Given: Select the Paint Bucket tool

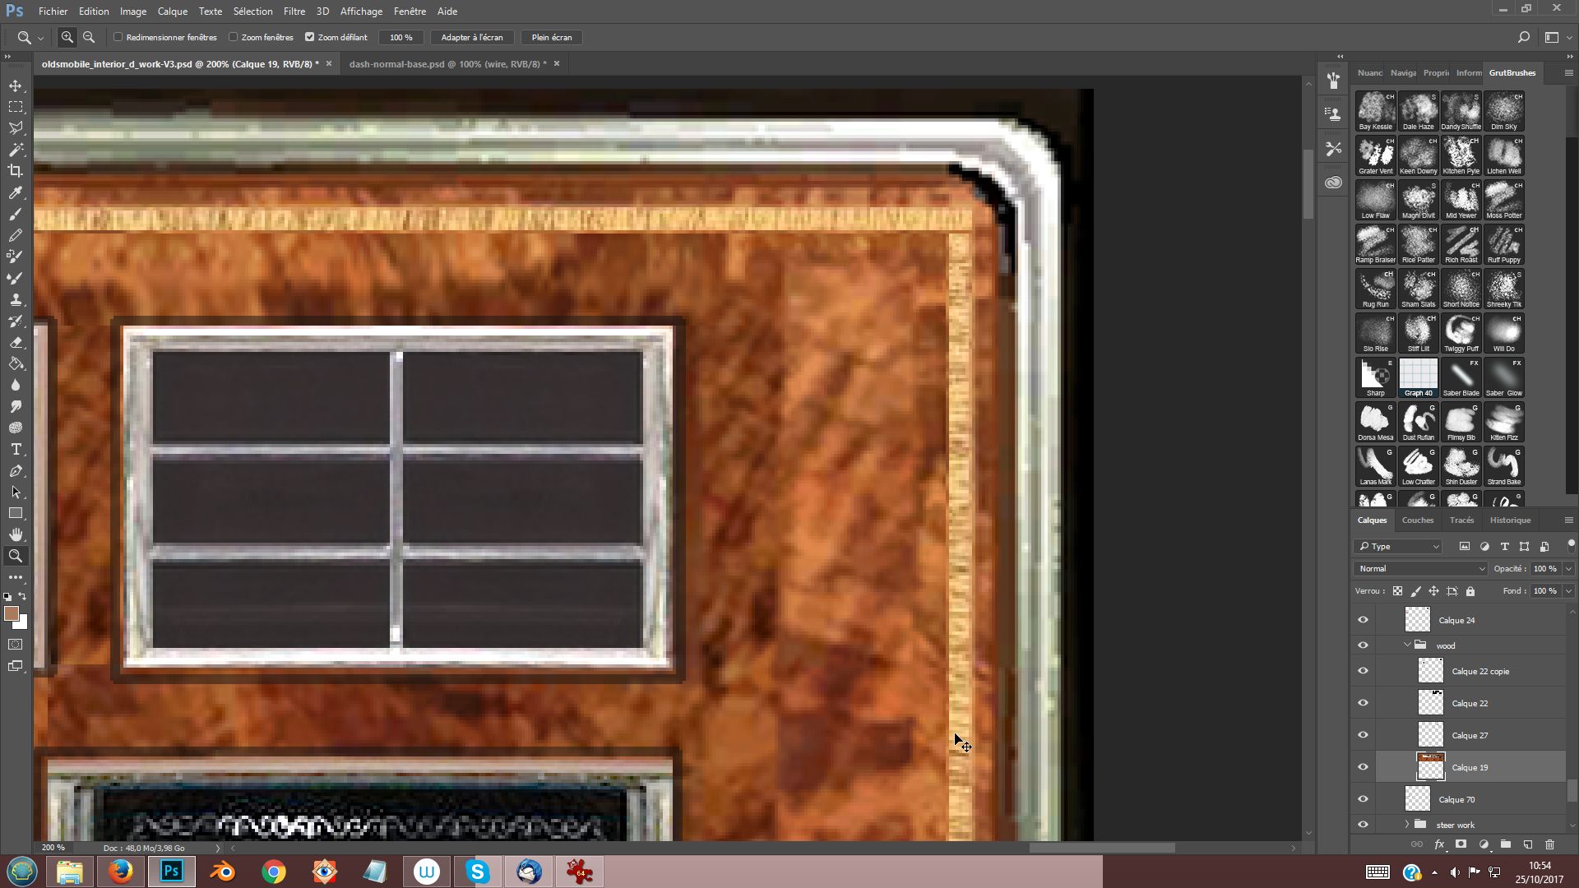Looking at the screenshot, I should point(16,363).
